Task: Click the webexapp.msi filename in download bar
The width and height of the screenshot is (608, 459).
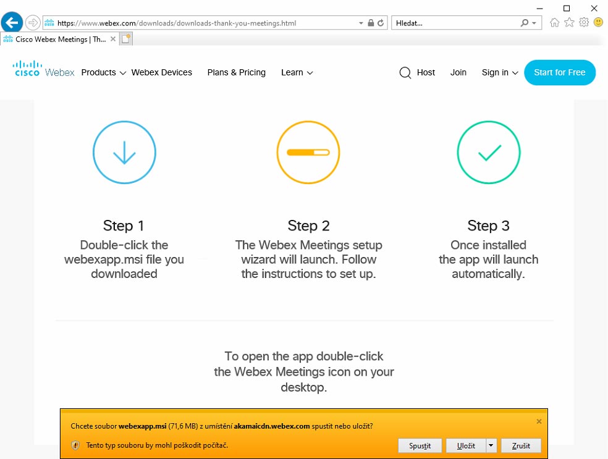Action: click(142, 426)
